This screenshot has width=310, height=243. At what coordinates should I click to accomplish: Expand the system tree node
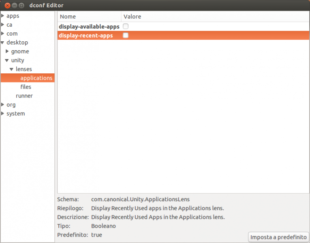[2, 113]
